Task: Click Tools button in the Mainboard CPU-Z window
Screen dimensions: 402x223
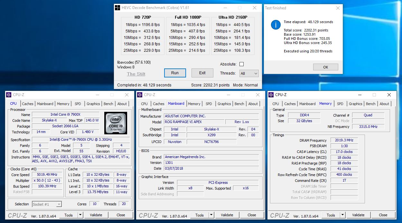Action: coord(200,215)
